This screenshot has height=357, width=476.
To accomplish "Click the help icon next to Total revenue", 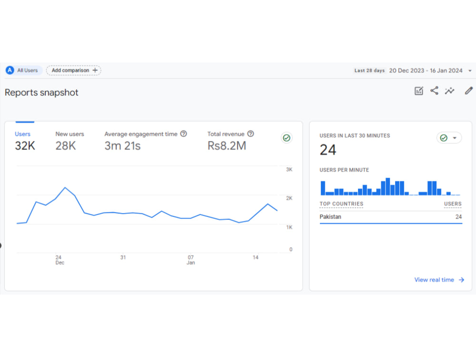I will point(251,134).
